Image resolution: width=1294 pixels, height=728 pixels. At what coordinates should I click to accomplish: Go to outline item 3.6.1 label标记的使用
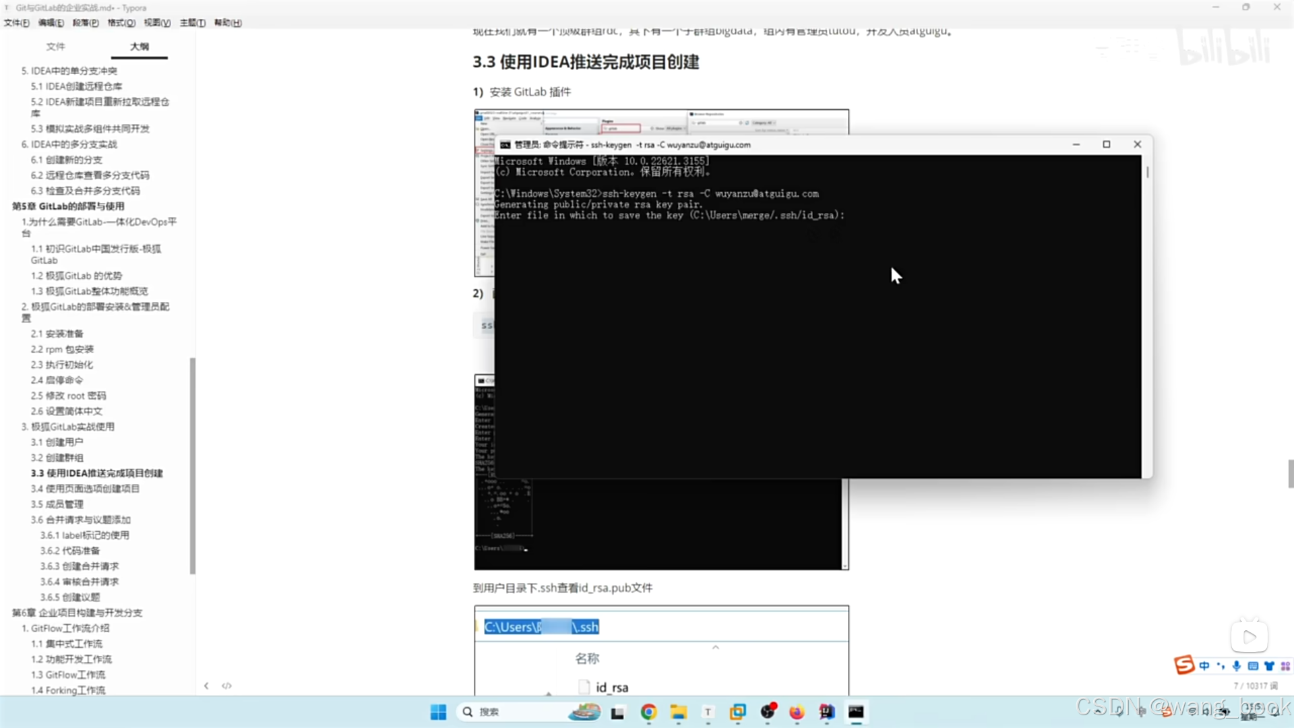(x=84, y=535)
